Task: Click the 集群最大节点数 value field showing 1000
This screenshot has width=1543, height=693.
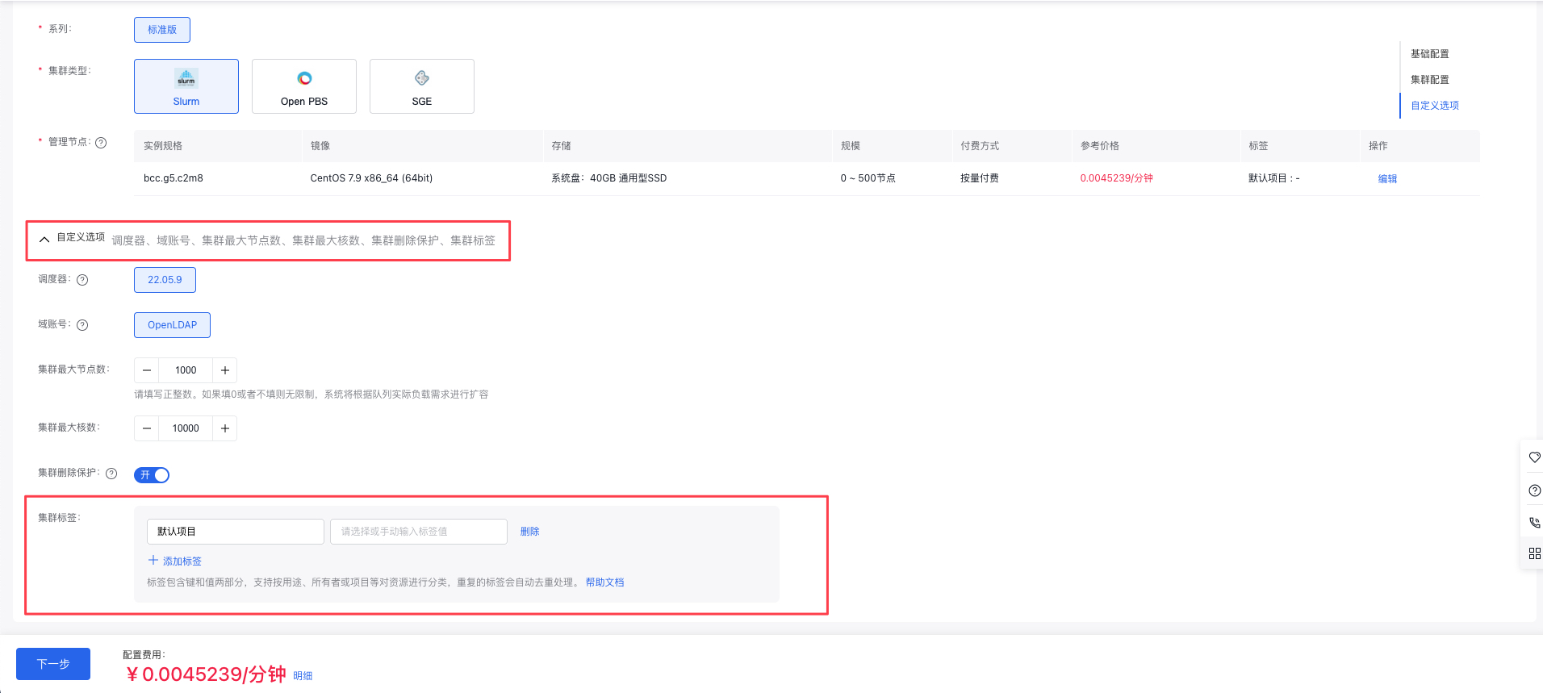Action: [x=186, y=370]
